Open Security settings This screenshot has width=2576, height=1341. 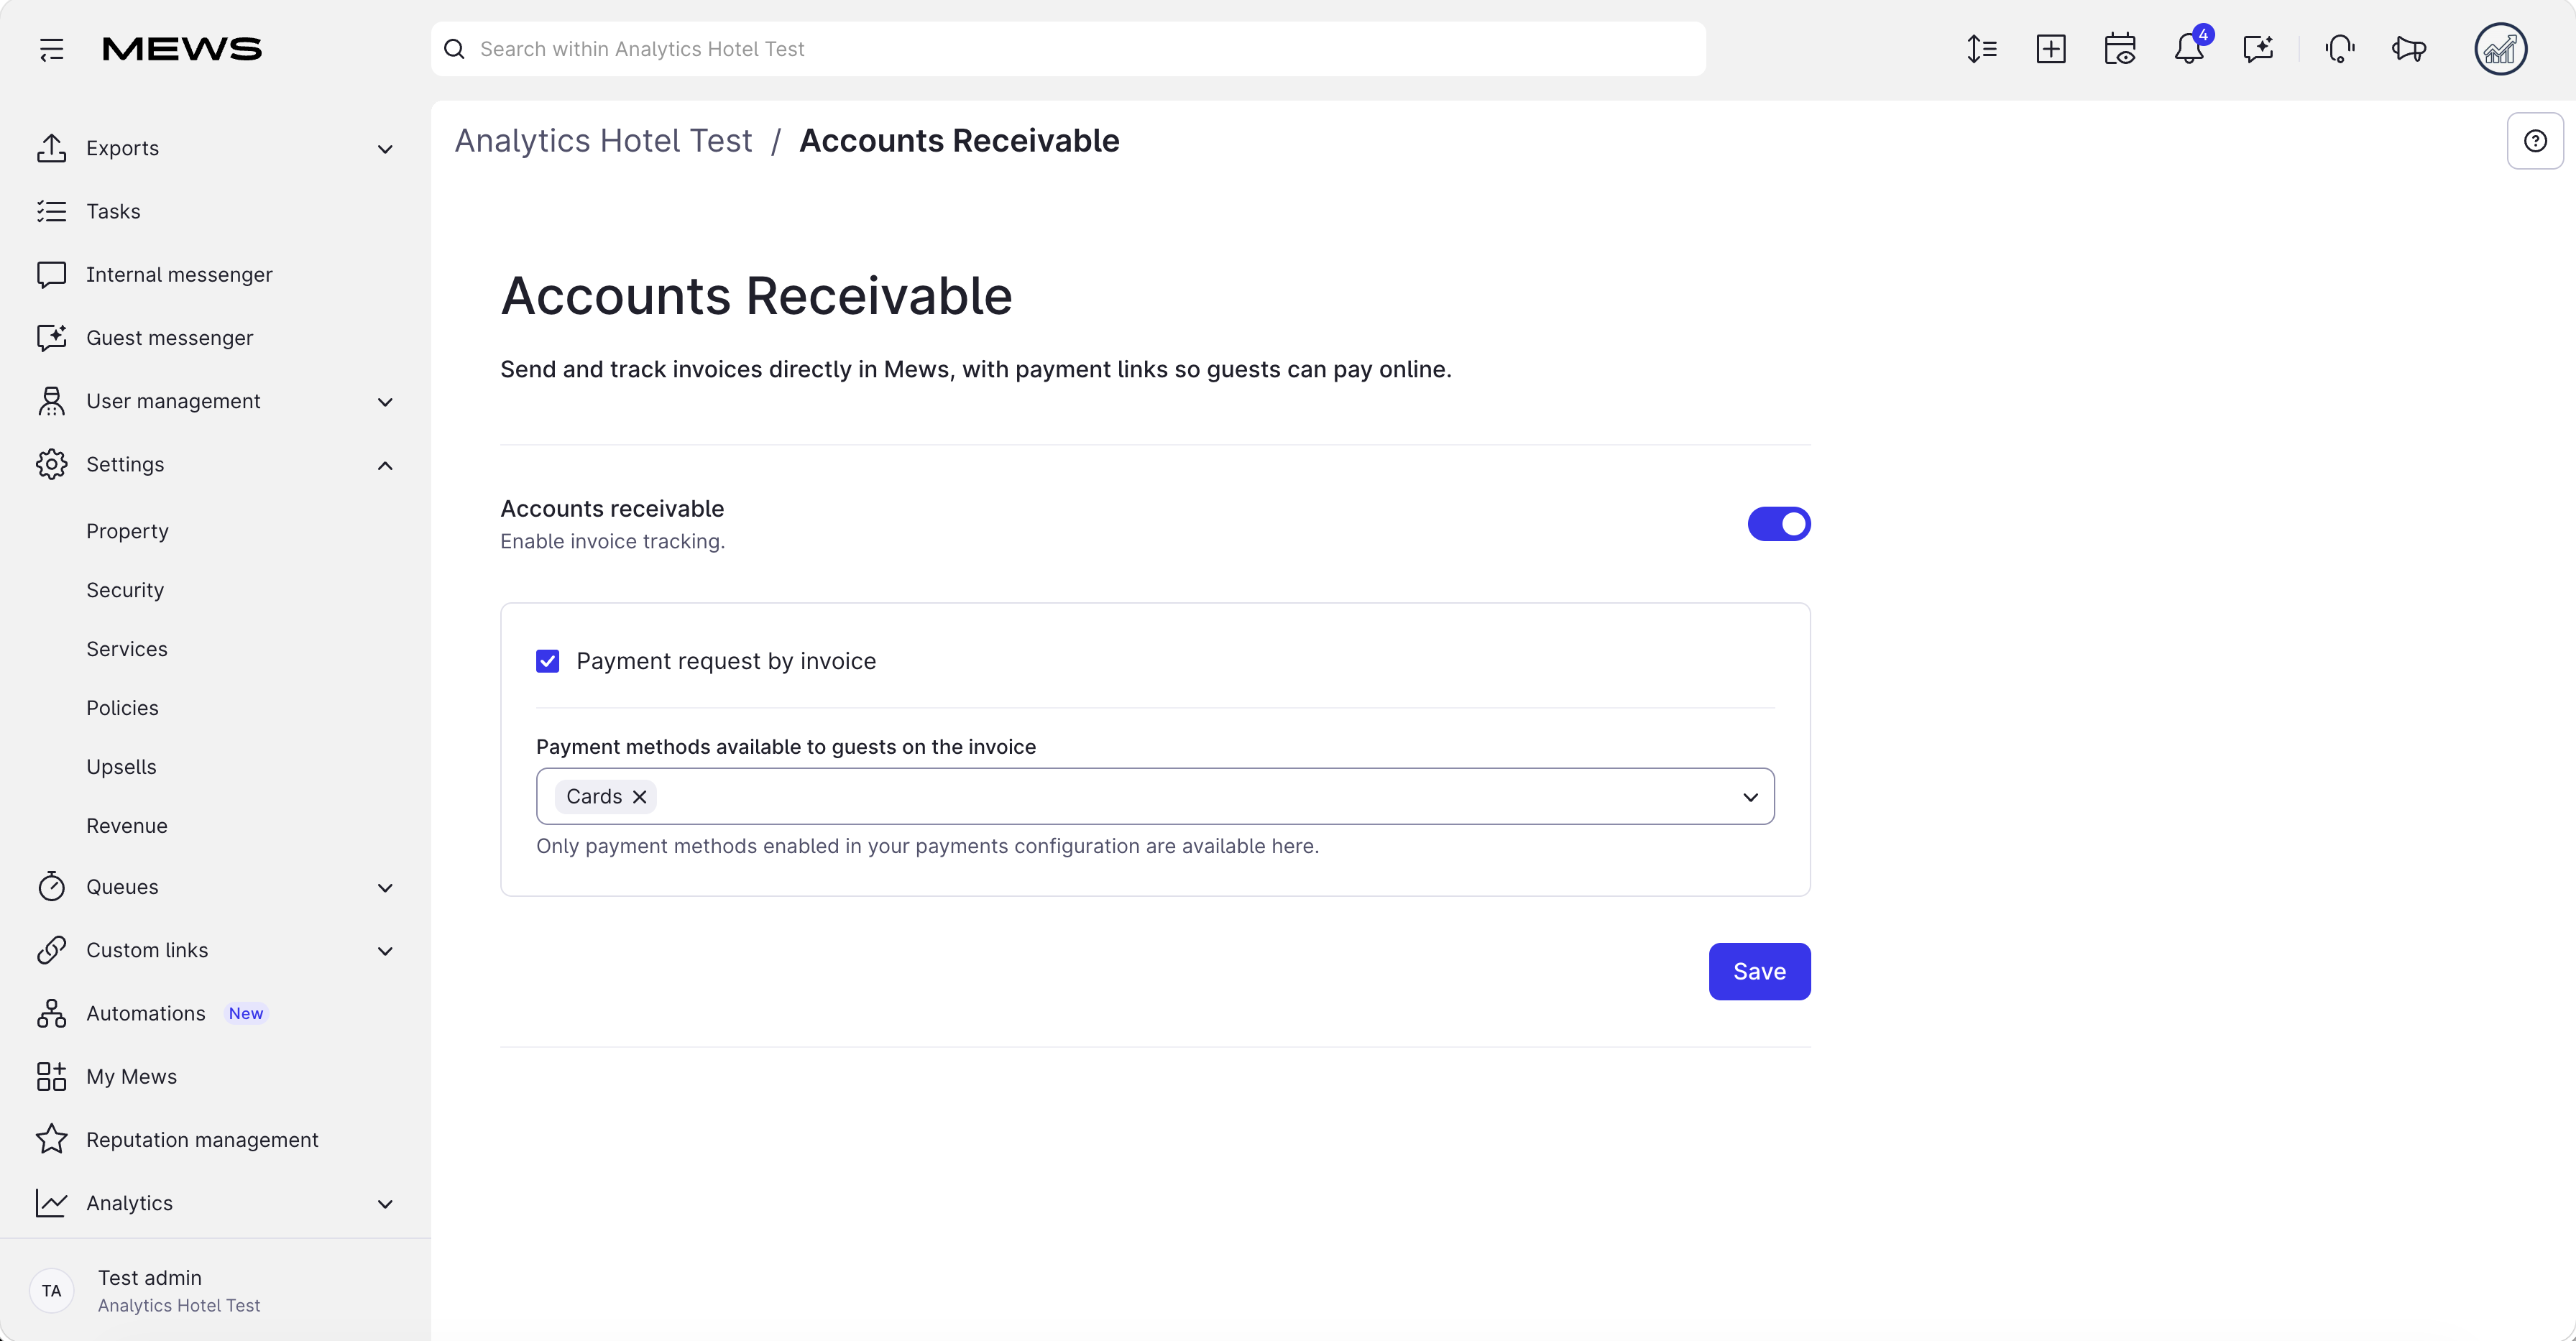[125, 590]
